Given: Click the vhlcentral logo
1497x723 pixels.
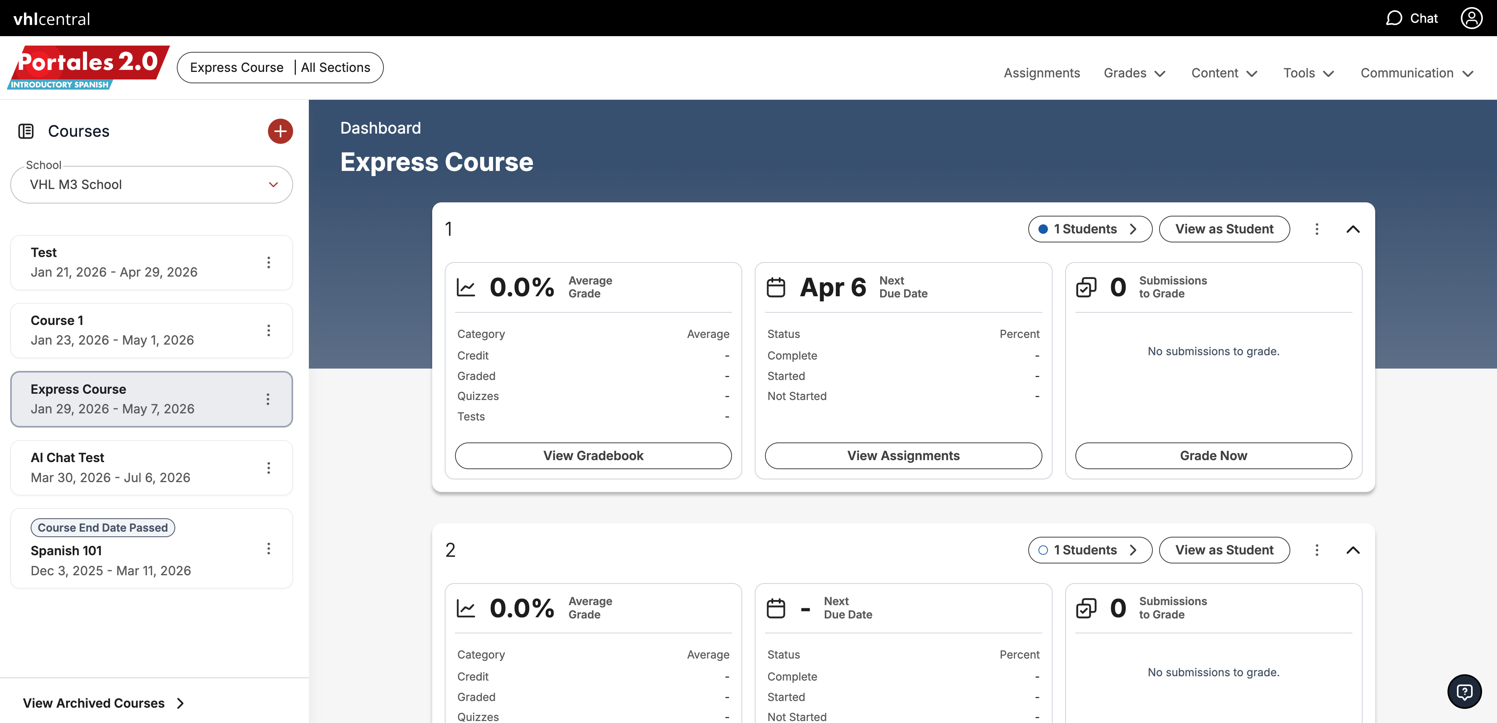Looking at the screenshot, I should point(52,18).
